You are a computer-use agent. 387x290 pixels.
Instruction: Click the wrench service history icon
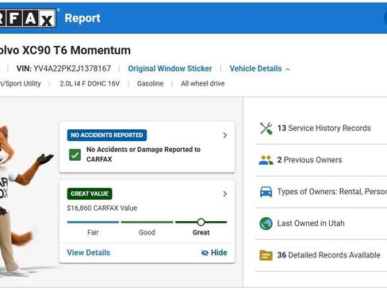[x=266, y=128]
